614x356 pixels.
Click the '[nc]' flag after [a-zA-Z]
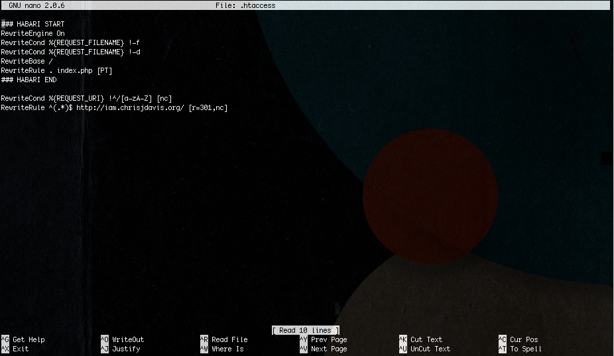(164, 98)
